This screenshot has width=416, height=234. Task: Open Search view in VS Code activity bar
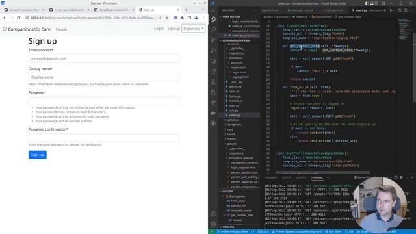pyautogui.click(x=213, y=30)
